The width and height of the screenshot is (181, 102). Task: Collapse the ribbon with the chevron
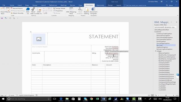click(178, 15)
